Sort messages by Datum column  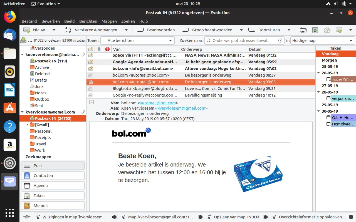coord(281,49)
